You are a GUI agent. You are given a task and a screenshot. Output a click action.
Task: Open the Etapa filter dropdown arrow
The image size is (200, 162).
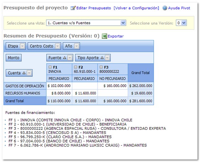pos(22,46)
